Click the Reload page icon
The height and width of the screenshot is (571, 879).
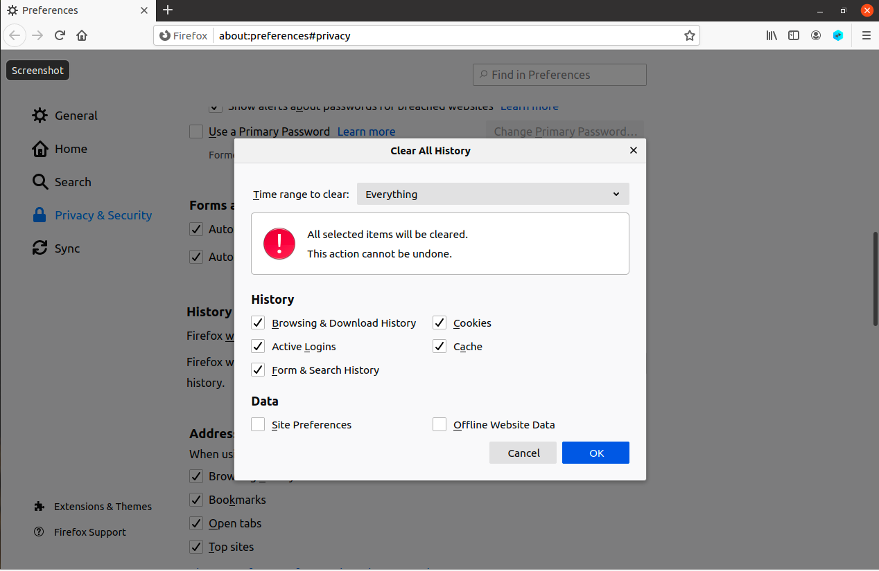click(60, 35)
